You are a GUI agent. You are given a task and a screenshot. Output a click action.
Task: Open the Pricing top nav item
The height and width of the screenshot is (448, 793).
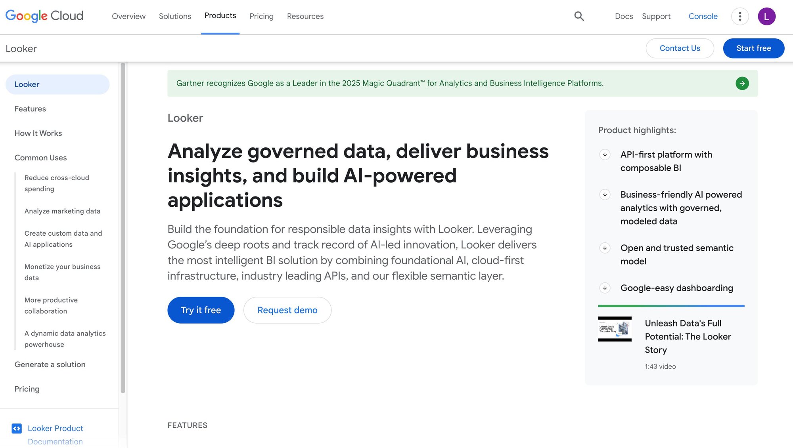tap(261, 16)
